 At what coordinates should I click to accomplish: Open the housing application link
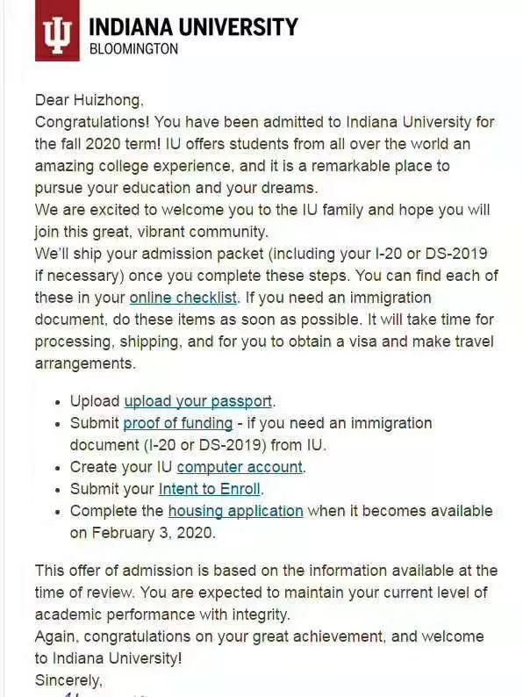(235, 511)
